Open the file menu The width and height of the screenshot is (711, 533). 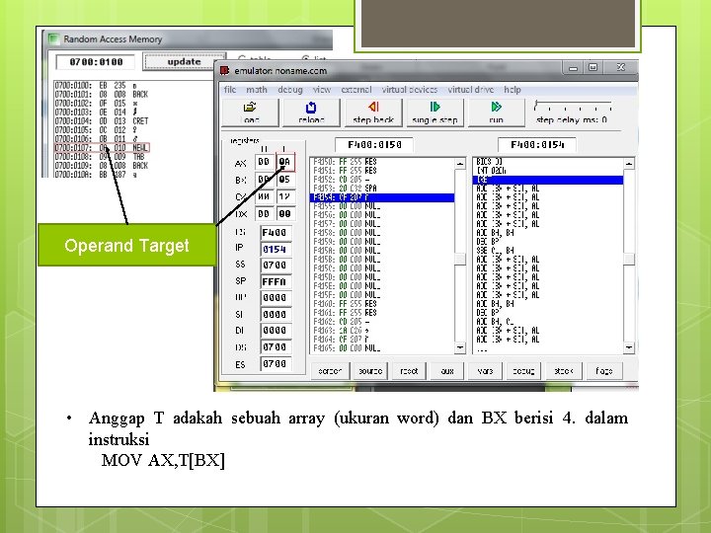coord(230,90)
